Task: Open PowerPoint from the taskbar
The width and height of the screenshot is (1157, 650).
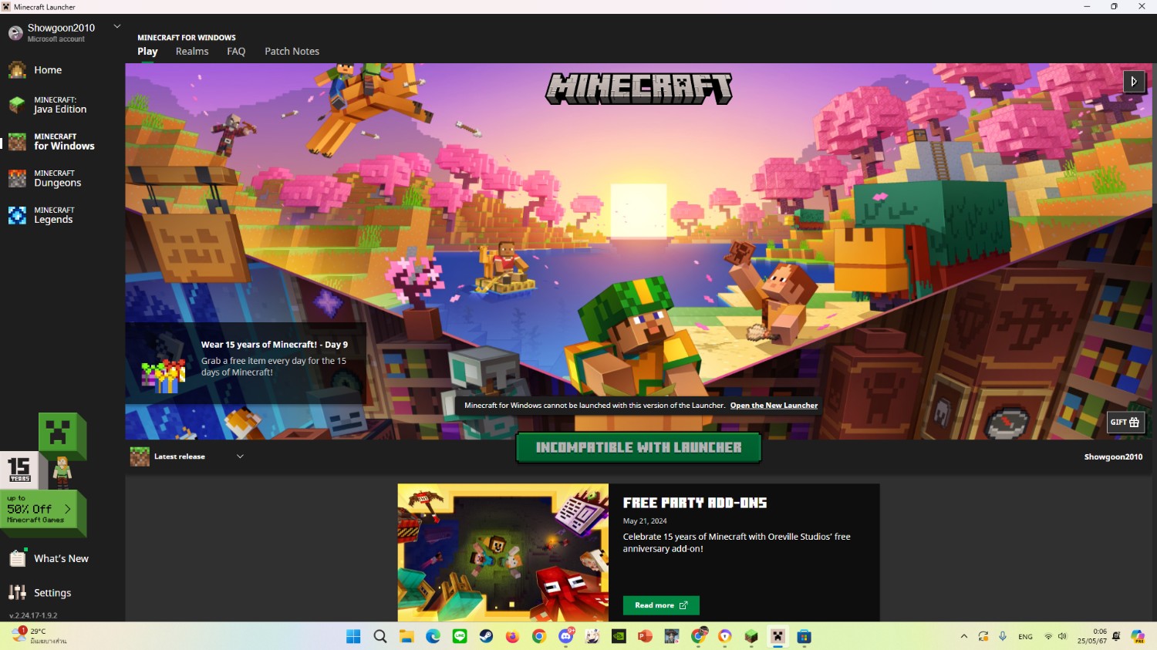Action: coord(645,636)
